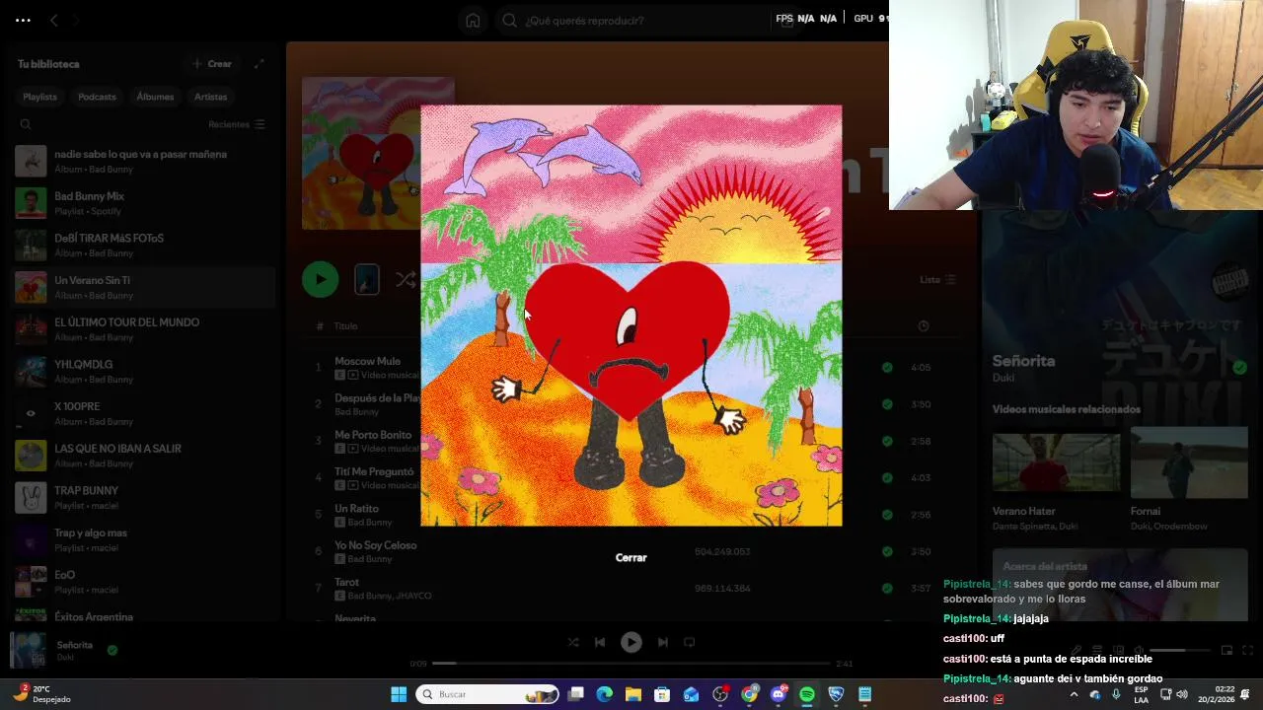Open the 'Acerca del artista' card

(1118, 584)
